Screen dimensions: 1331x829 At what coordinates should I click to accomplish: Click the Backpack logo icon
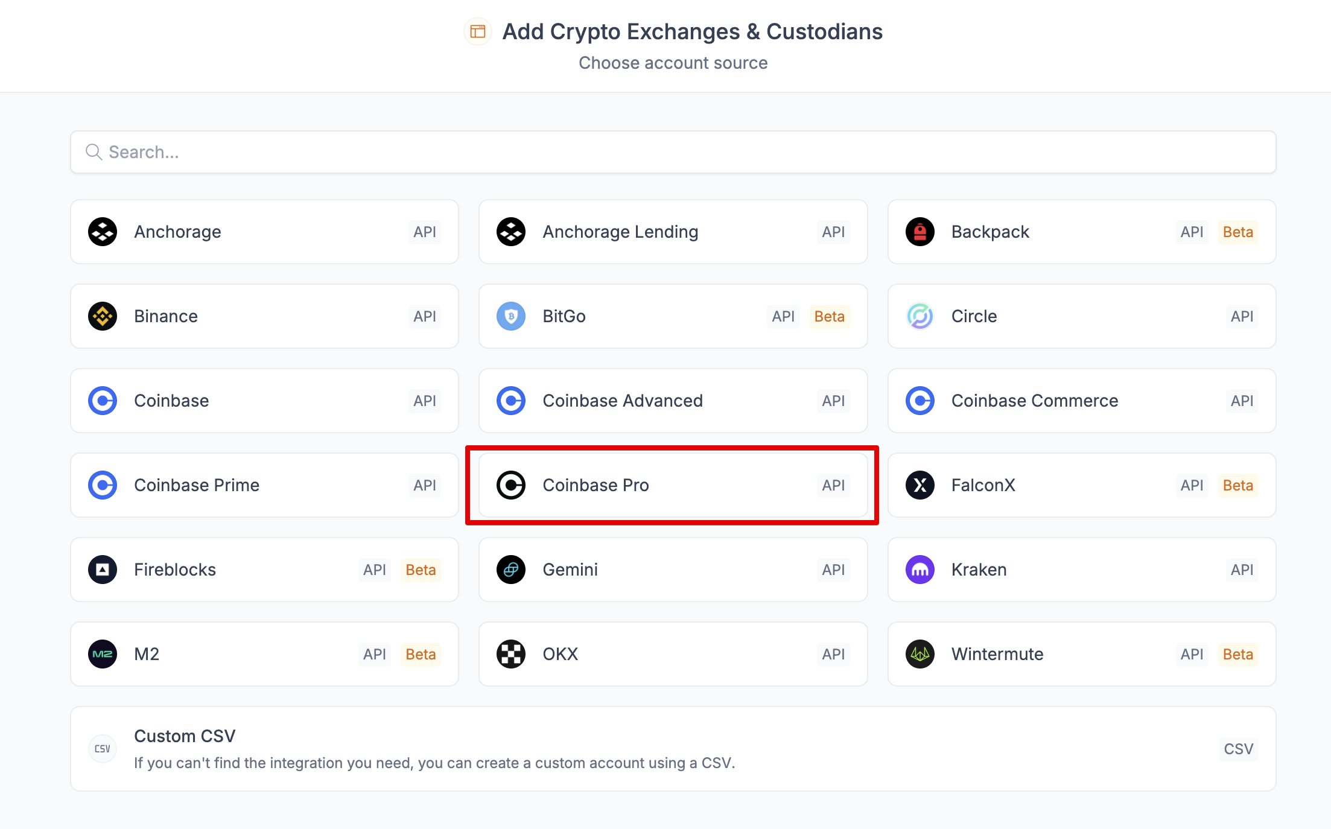[920, 232]
